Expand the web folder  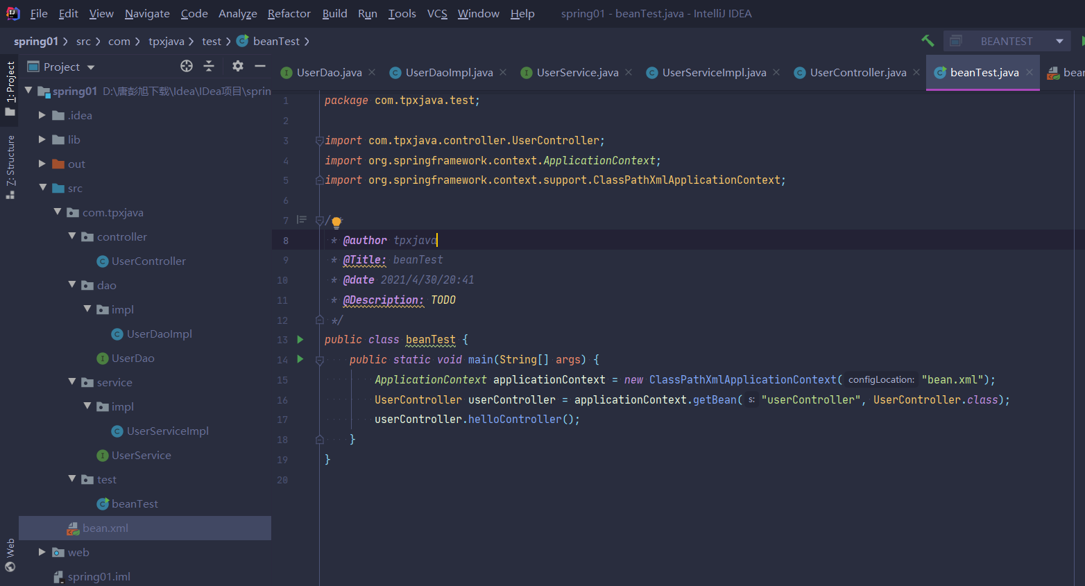pos(42,552)
